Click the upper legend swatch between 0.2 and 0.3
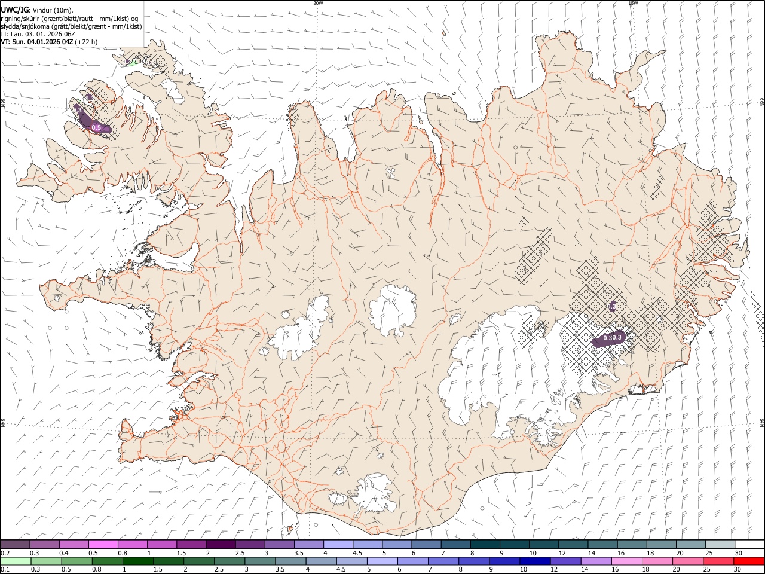The height and width of the screenshot is (574, 765). click(x=15, y=544)
